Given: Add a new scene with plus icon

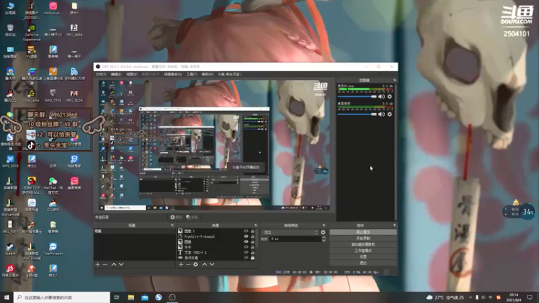Looking at the screenshot, I should coord(98,264).
